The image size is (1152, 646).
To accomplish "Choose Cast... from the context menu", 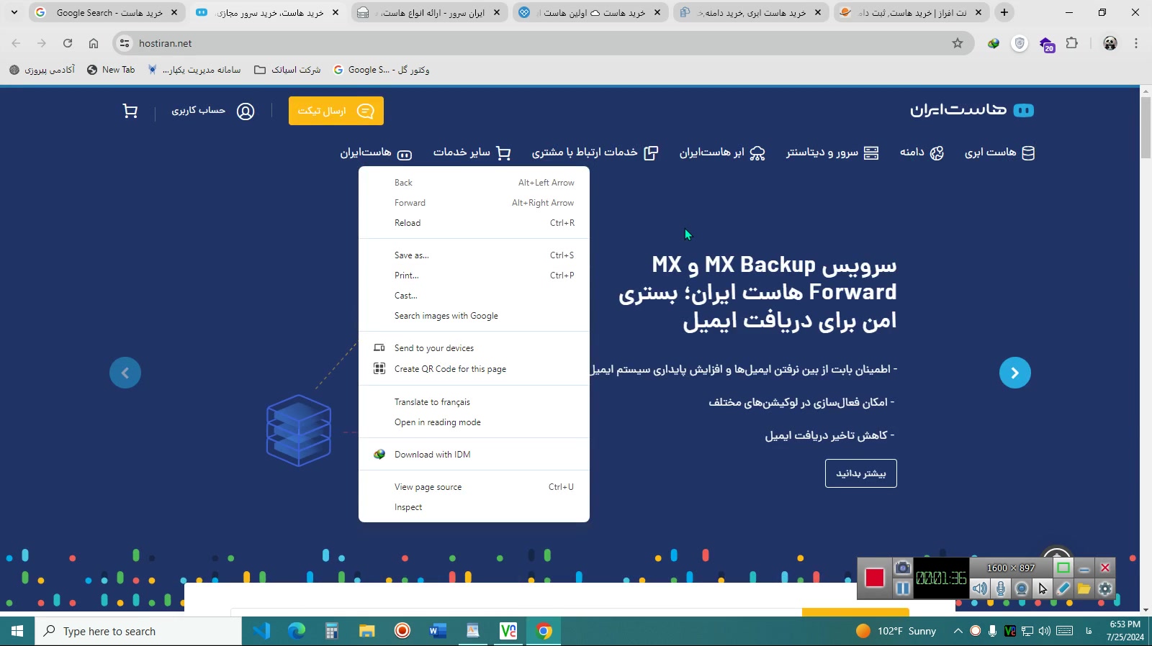I will [474, 296].
